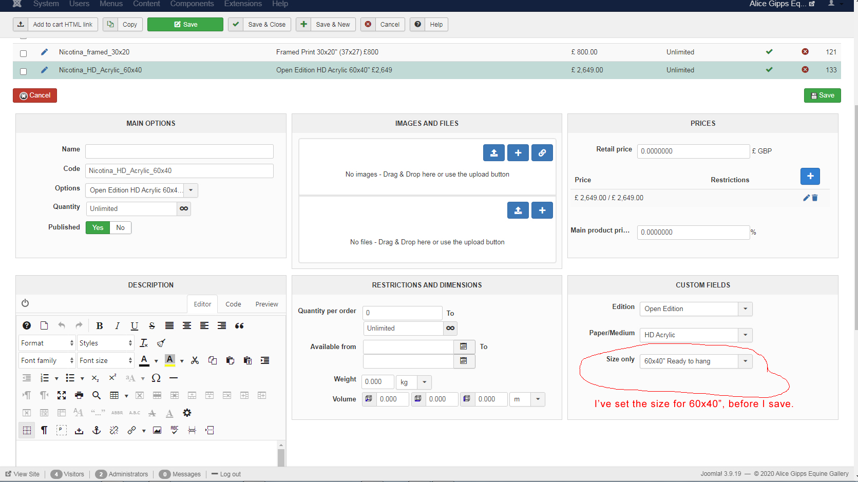Screen dimensions: 858x482
Task: Open the Available To calendar picker
Action: [x=464, y=361]
